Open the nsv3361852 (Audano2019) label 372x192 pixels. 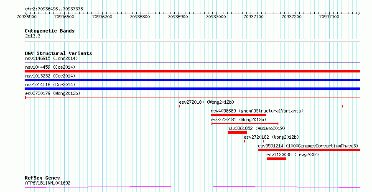click(256, 128)
